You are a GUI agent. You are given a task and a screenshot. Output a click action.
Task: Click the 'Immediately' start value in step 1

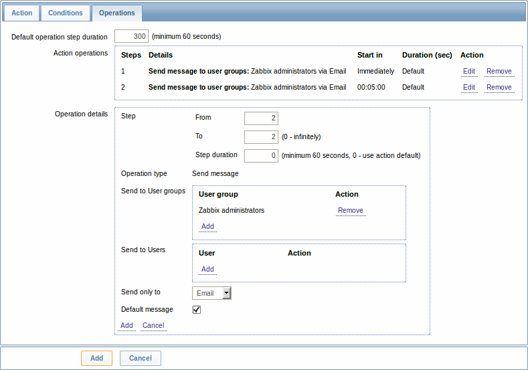[x=375, y=72]
